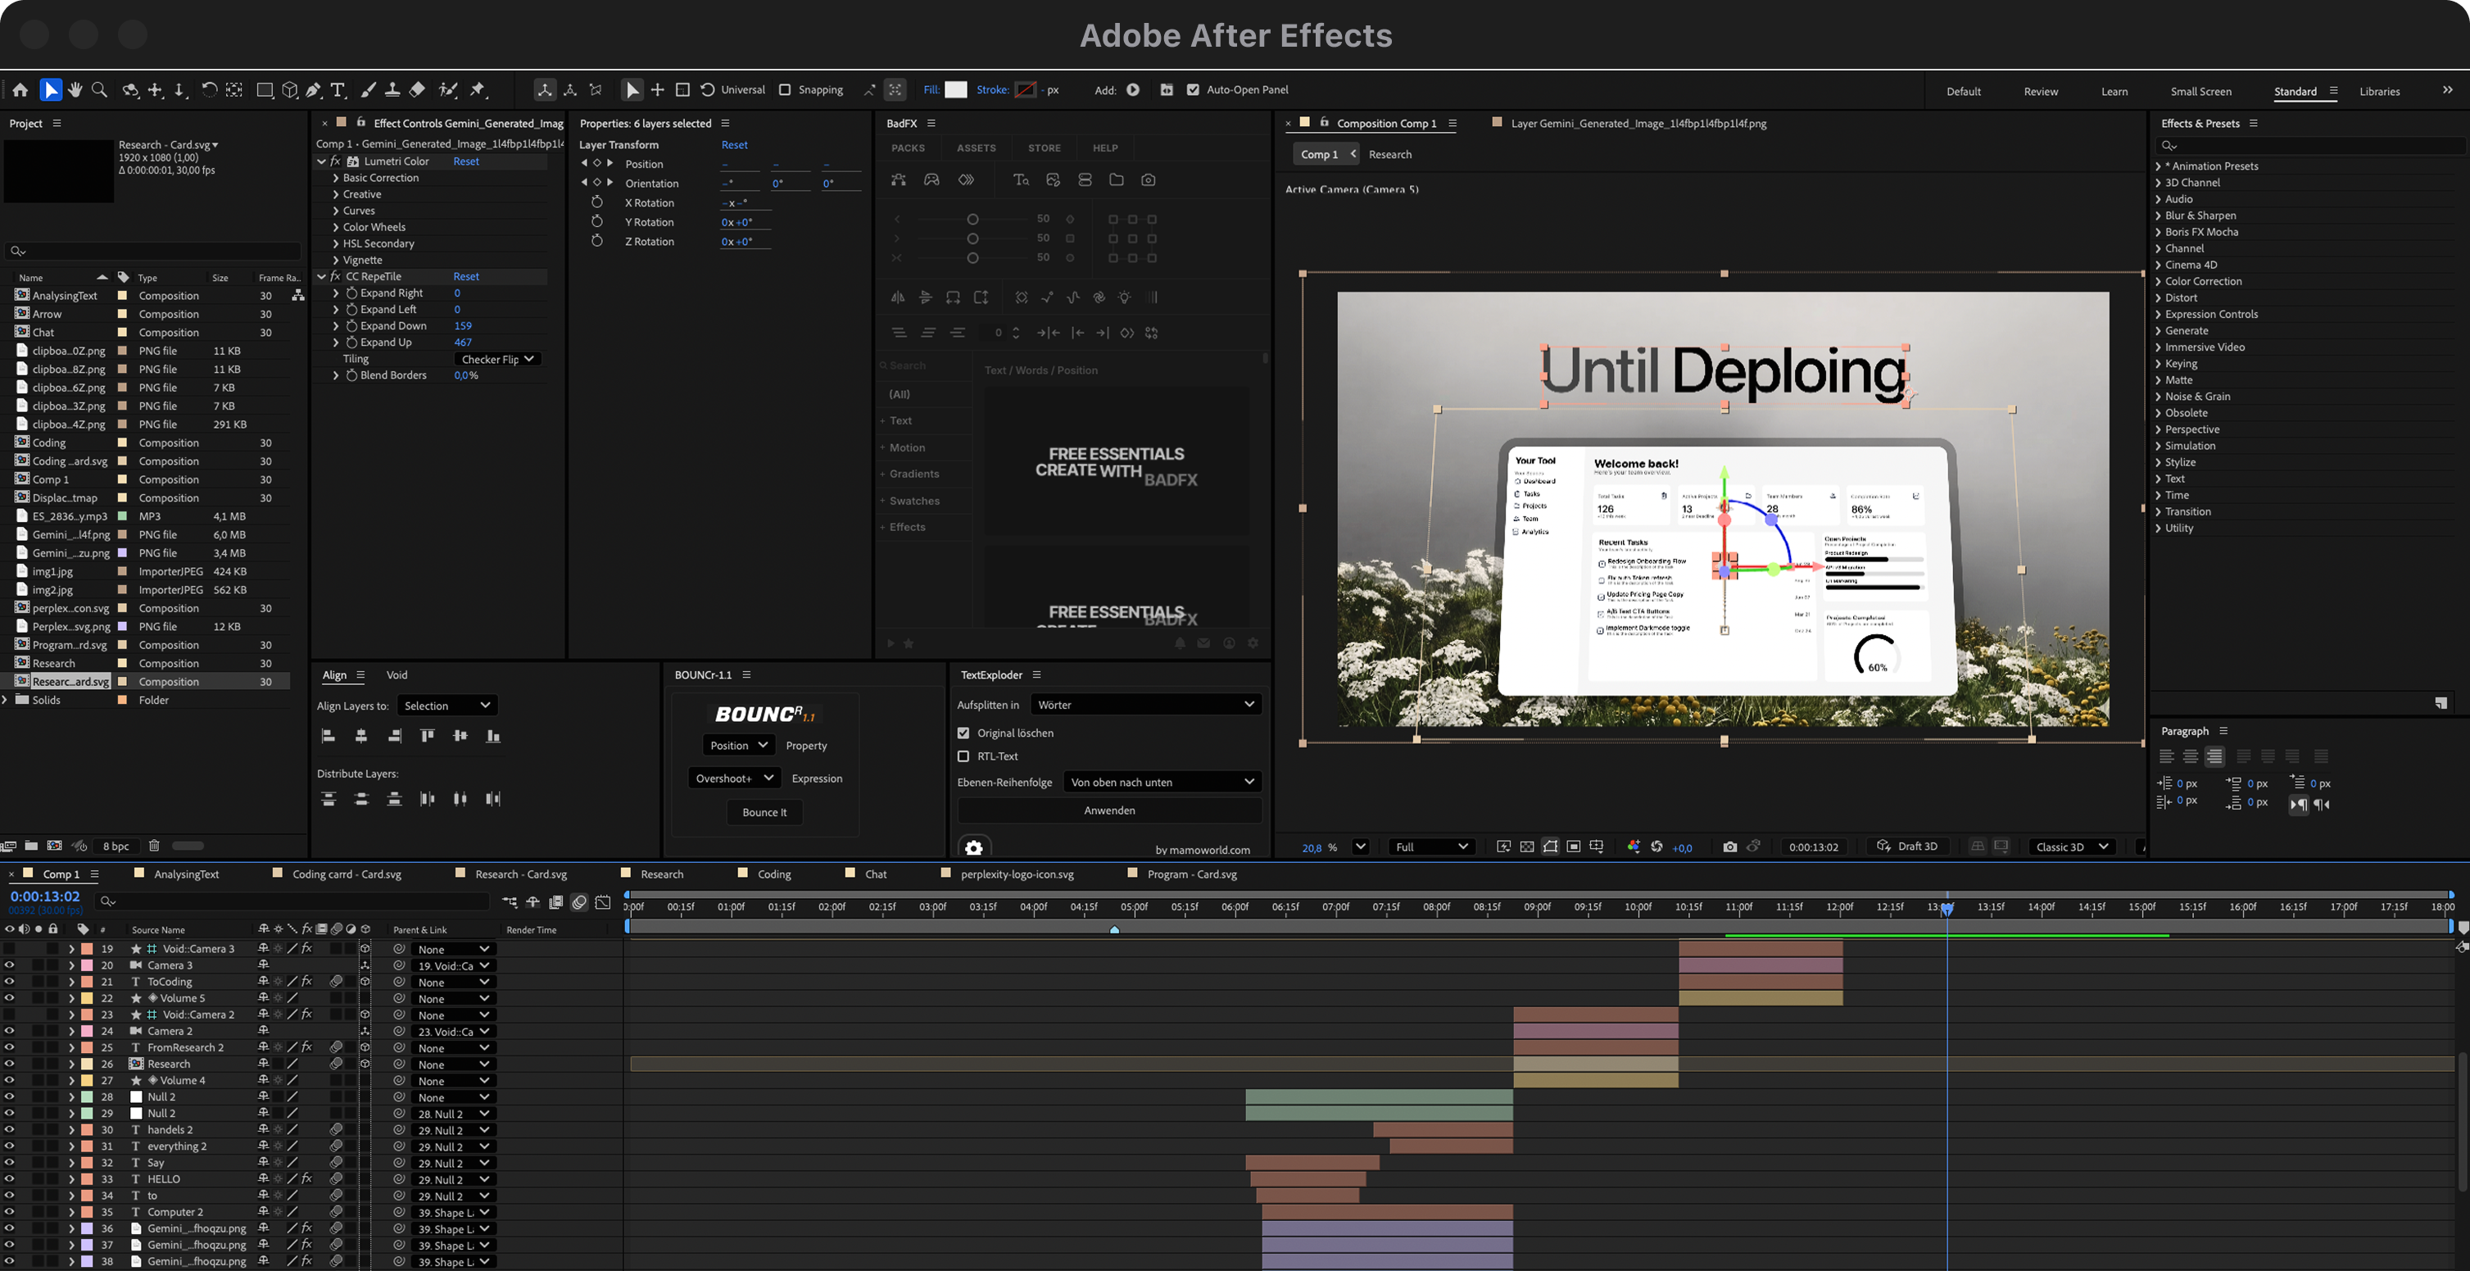Activate the Zoom tool

(x=100, y=89)
